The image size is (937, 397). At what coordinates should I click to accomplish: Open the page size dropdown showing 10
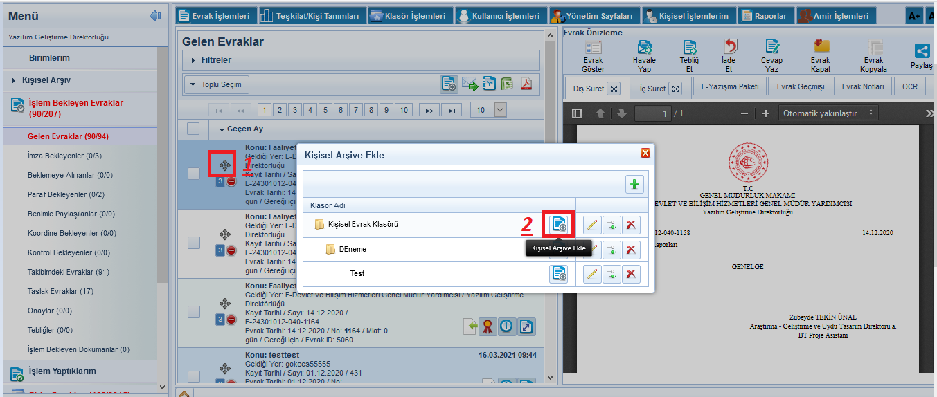click(x=488, y=109)
